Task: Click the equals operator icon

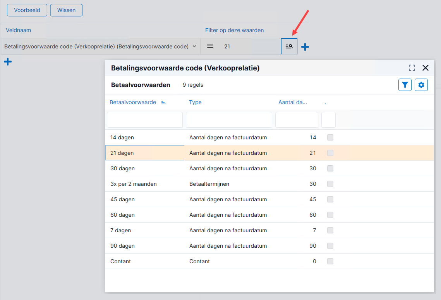Action: [210, 46]
